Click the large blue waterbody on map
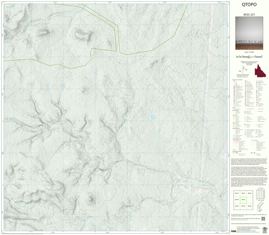The height and width of the screenshot is (235, 269). tap(153, 117)
